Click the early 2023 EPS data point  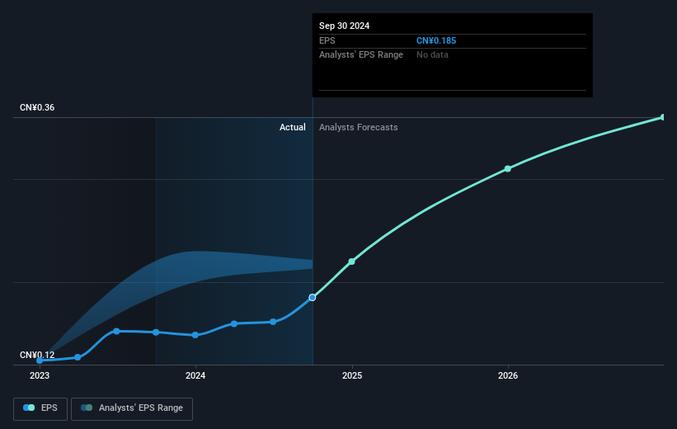(40, 361)
